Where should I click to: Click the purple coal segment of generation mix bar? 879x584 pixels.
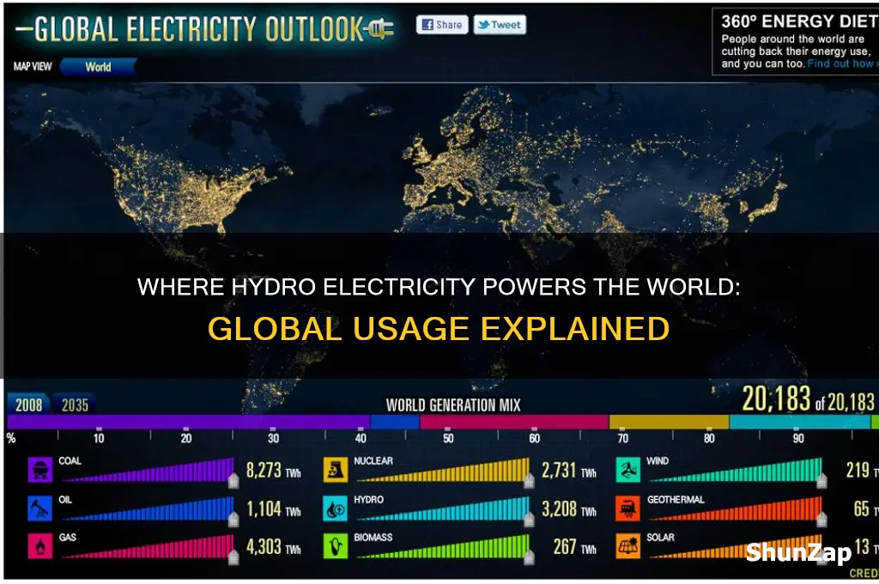189,422
